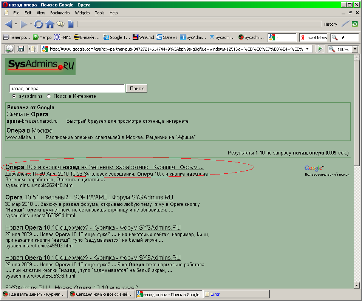Reload the page with refresh icon
Screen dimensions: 362x301
39,24
